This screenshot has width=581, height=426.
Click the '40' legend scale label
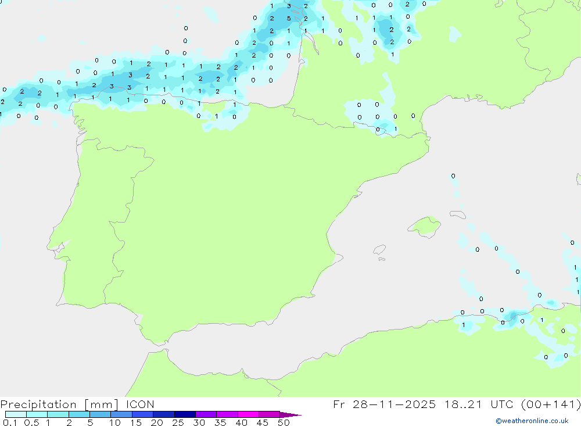click(242, 423)
